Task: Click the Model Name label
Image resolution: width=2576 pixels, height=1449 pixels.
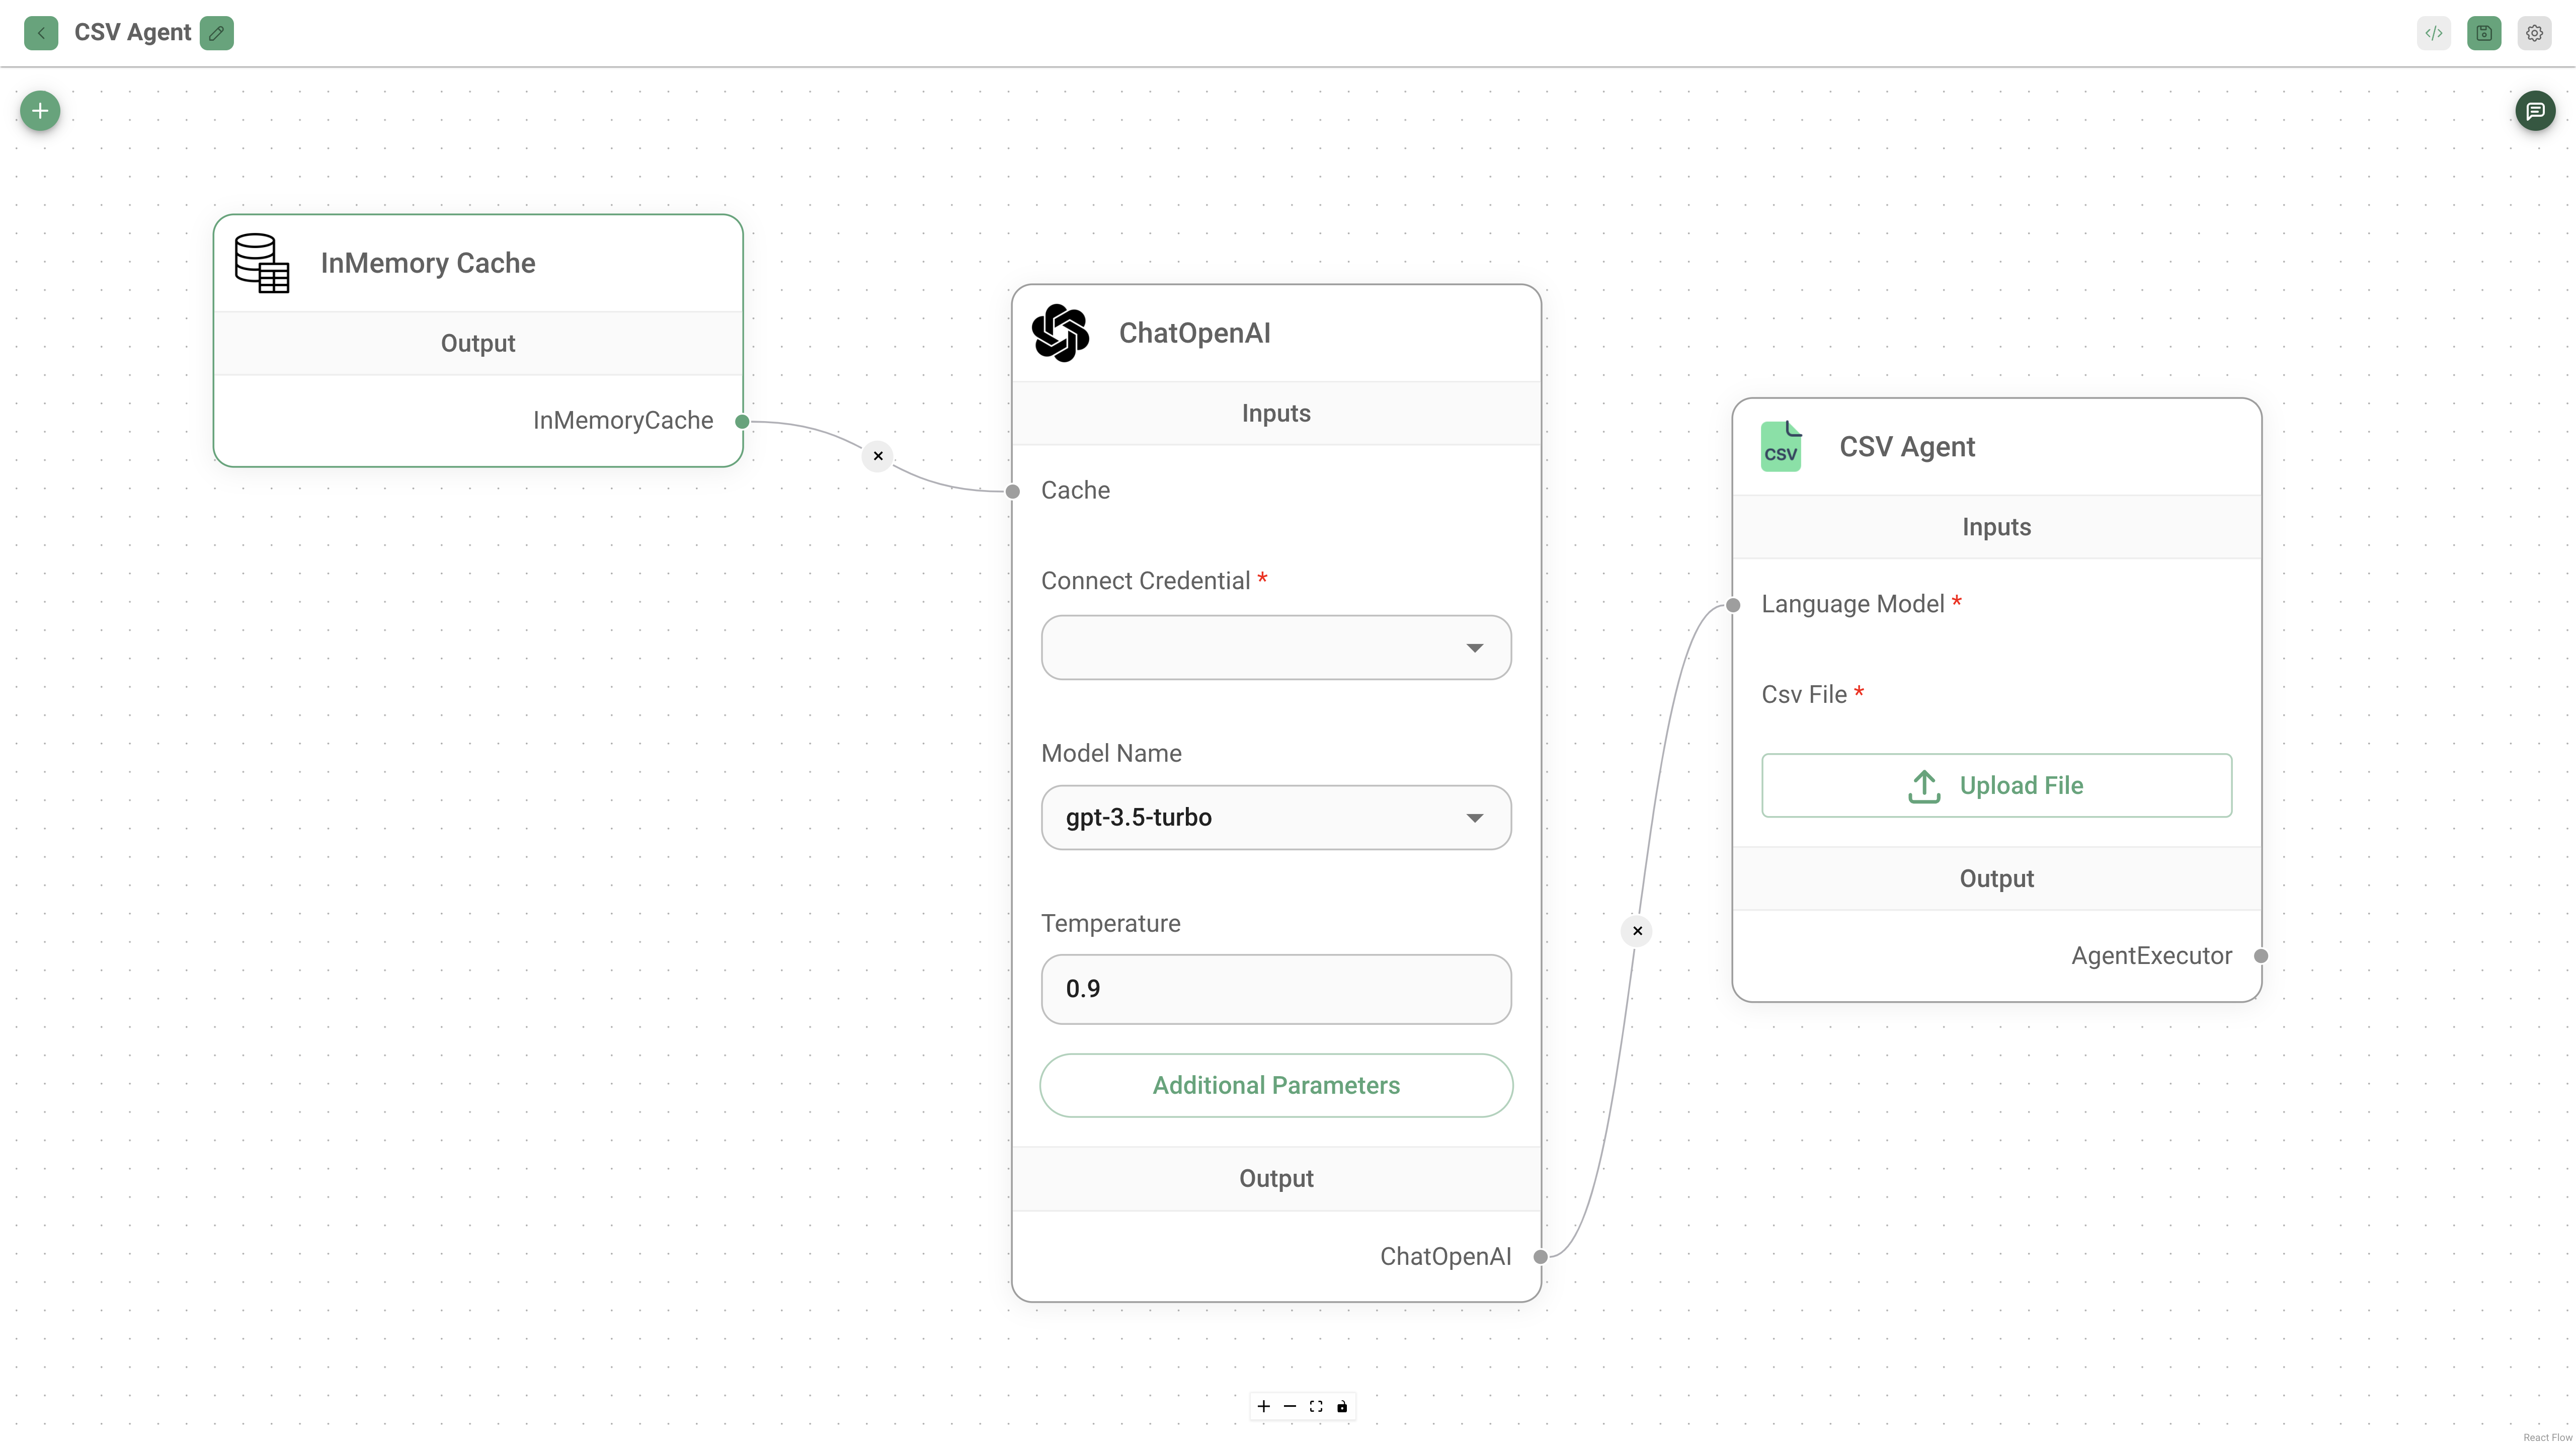Action: pos(1111,754)
